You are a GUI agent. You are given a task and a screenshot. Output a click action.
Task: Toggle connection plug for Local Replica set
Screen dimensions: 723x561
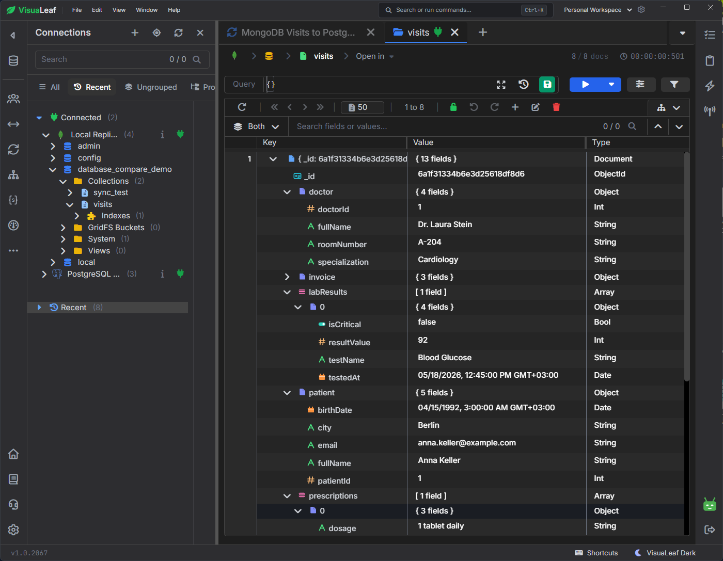[180, 134]
